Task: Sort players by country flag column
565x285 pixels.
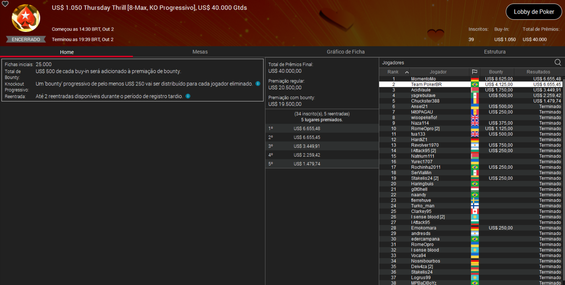Action: click(x=474, y=72)
